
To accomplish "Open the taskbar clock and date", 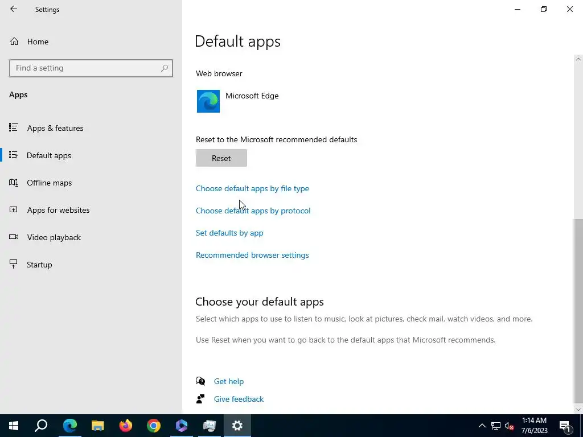I will coord(534,426).
